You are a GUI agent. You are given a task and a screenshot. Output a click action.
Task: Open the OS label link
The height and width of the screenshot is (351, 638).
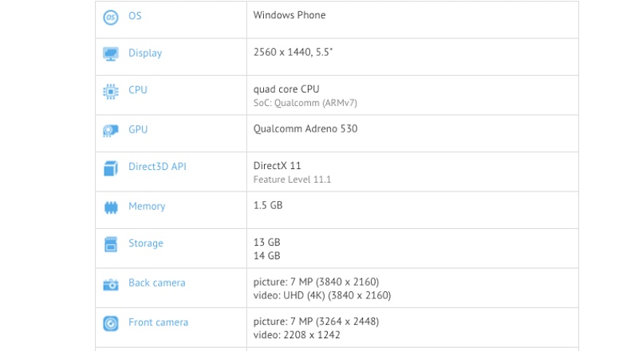[135, 16]
